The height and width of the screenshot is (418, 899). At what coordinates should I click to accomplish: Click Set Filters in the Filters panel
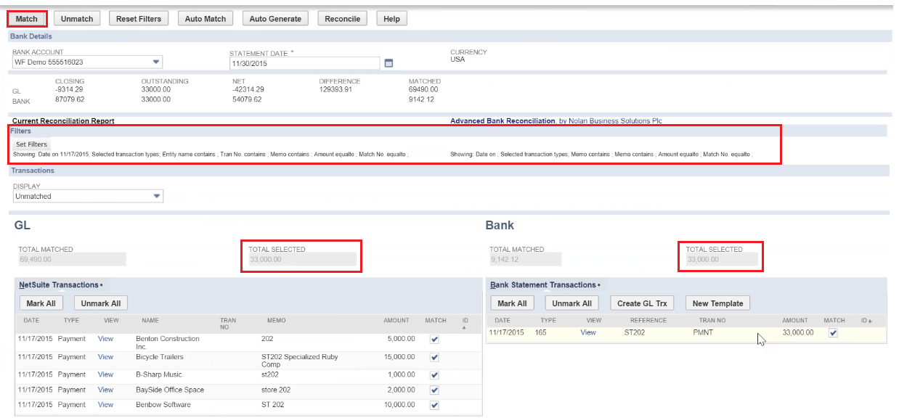[x=30, y=144]
